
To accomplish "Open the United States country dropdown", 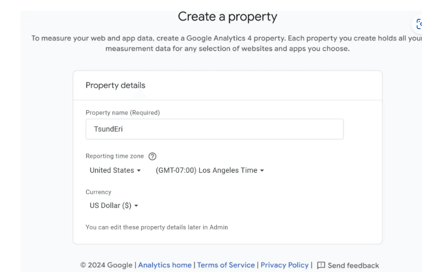I will 115,170.
